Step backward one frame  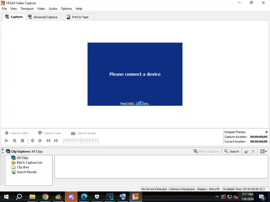32,141
